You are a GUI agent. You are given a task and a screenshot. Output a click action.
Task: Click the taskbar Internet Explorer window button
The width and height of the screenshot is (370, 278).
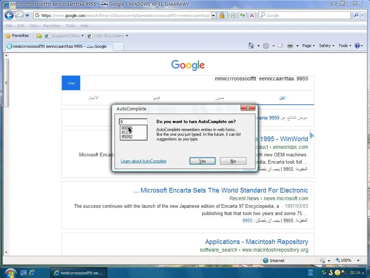tap(79, 273)
